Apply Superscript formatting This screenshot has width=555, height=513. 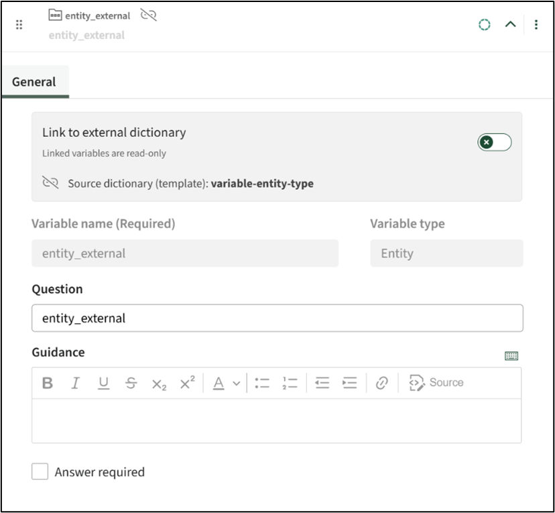pyautogui.click(x=187, y=383)
